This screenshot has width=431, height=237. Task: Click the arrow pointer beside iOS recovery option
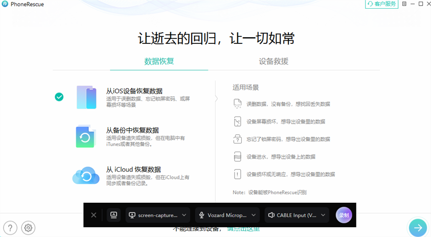[x=216, y=98]
